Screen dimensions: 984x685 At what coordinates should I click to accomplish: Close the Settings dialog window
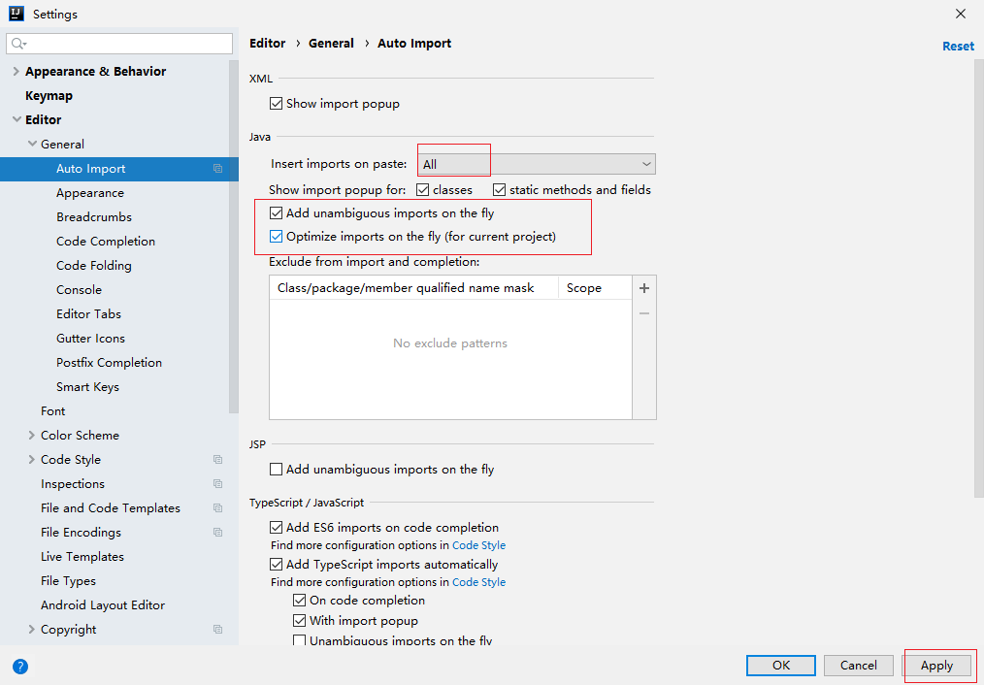coord(960,14)
